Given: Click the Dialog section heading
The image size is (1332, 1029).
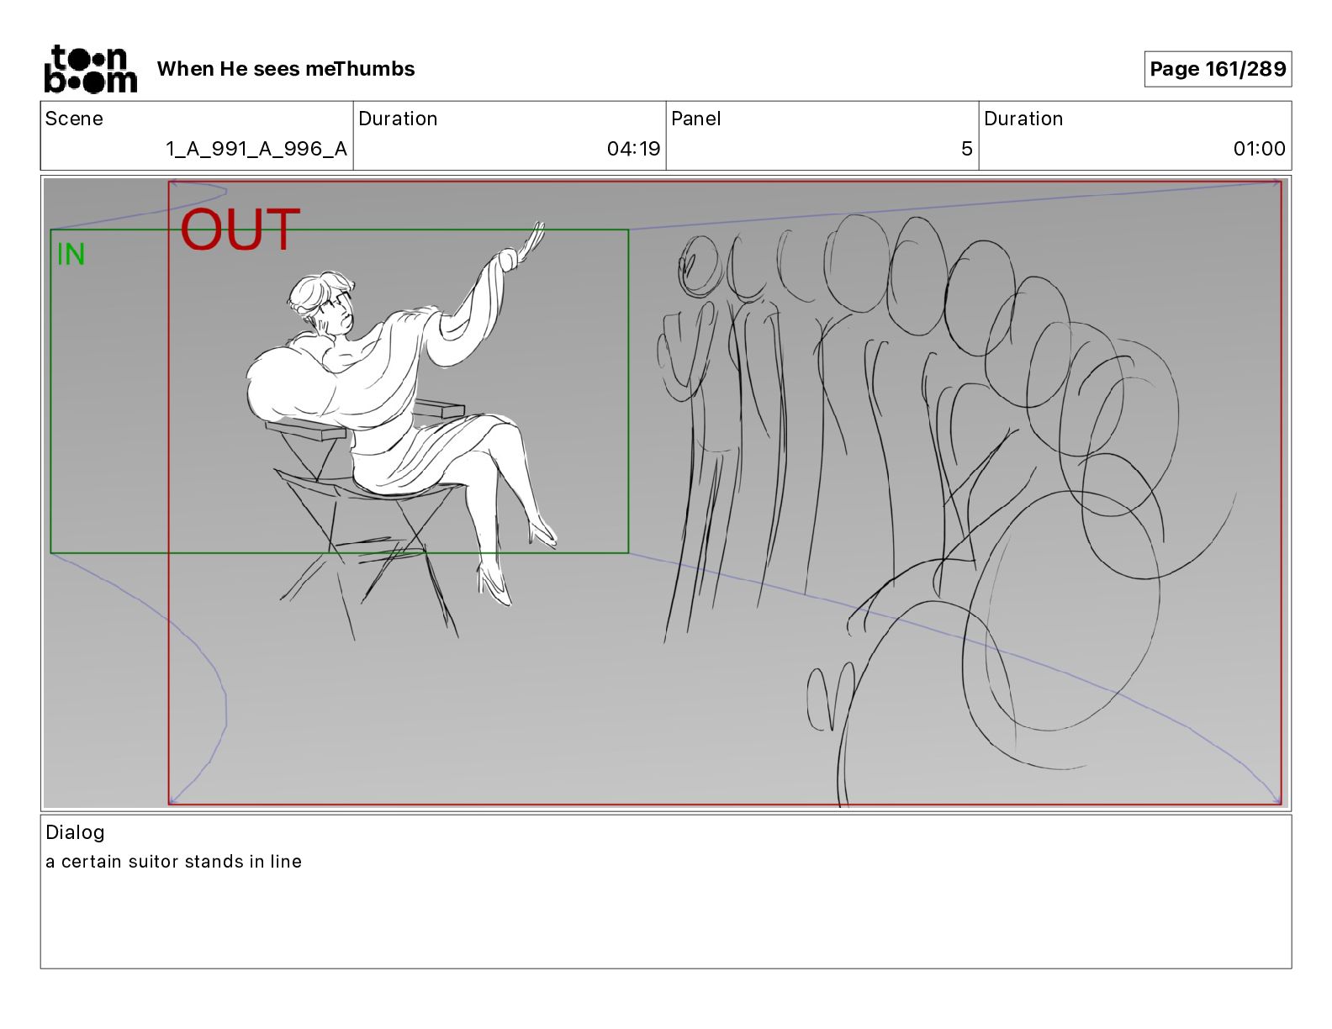Looking at the screenshot, I should point(75,832).
